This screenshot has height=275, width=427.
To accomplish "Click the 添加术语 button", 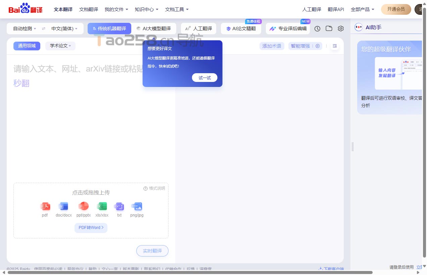I will pos(272,46).
